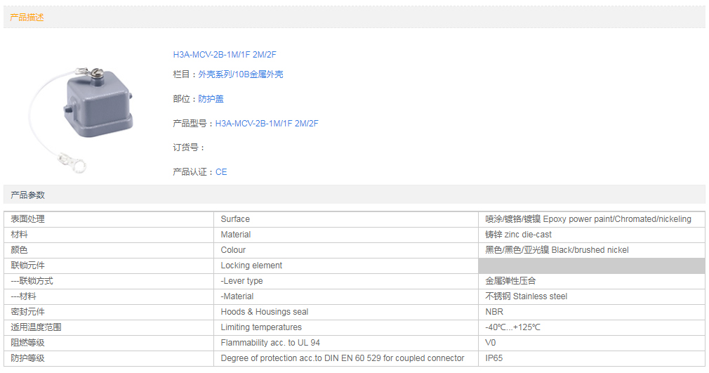Open the 产品描述 section header

point(27,18)
